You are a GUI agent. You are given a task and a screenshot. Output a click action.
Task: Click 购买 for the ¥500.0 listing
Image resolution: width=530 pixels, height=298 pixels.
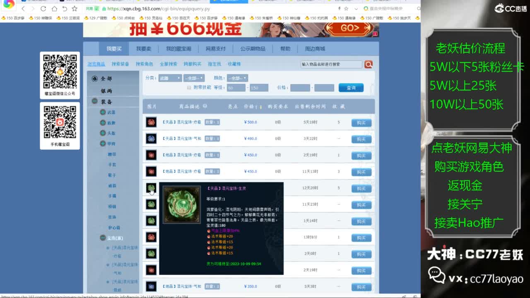[361, 122]
